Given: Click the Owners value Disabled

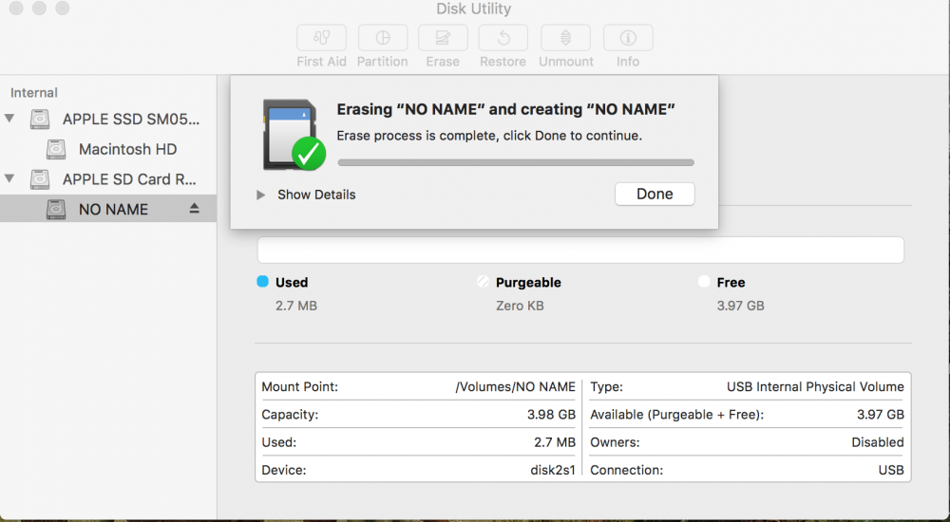Looking at the screenshot, I should pos(878,442).
